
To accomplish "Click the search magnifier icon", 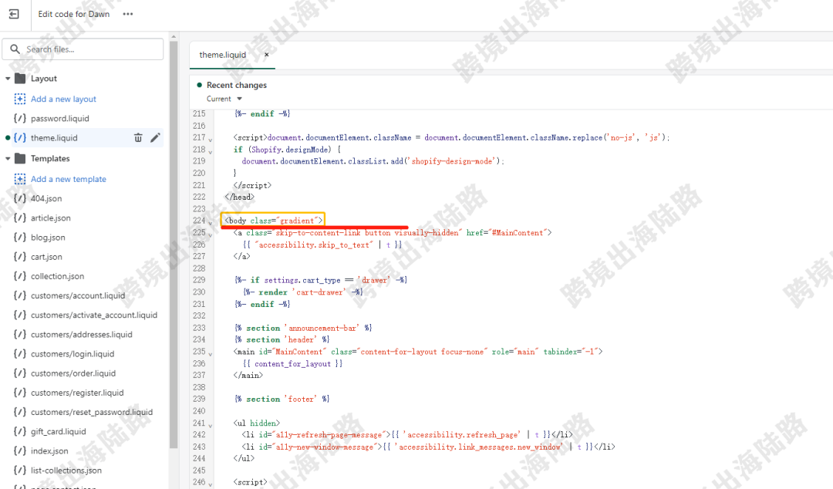I will 15,49.
